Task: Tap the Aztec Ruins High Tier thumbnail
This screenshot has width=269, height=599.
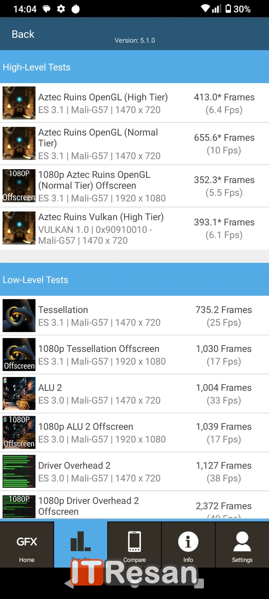Action: (19, 103)
